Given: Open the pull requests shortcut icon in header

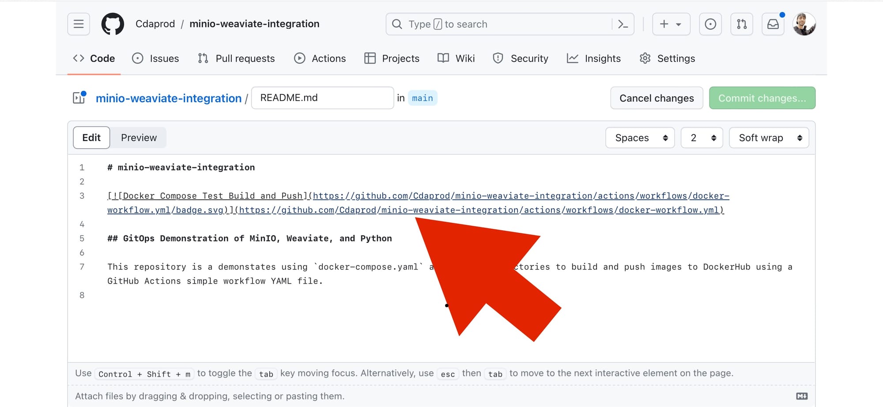Looking at the screenshot, I should click(742, 24).
